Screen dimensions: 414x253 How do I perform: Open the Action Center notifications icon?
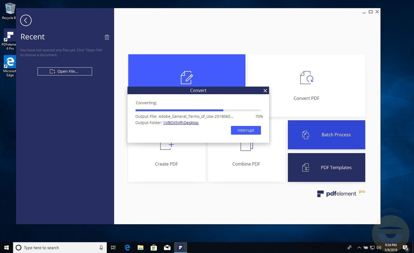(x=406, y=248)
